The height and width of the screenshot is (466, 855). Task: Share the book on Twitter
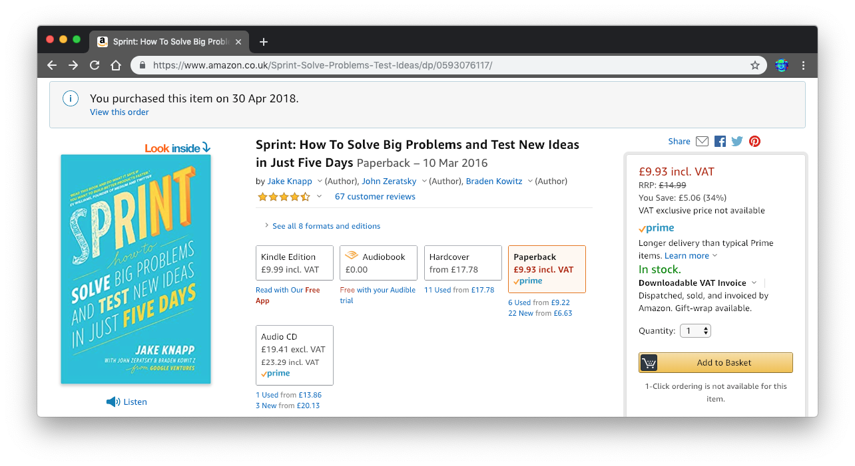pos(737,141)
